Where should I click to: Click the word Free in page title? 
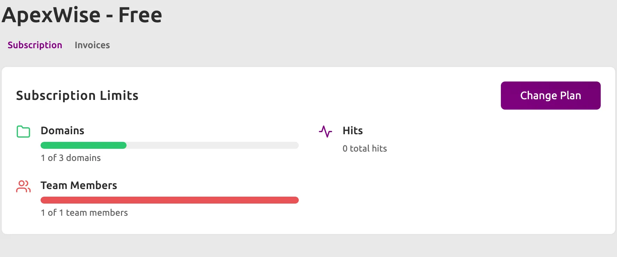(140, 15)
